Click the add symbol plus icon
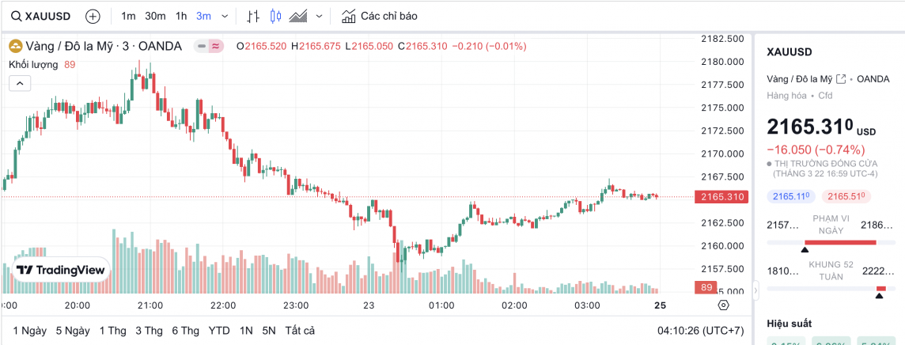Viewport: 905px width, 345px height. (x=93, y=16)
